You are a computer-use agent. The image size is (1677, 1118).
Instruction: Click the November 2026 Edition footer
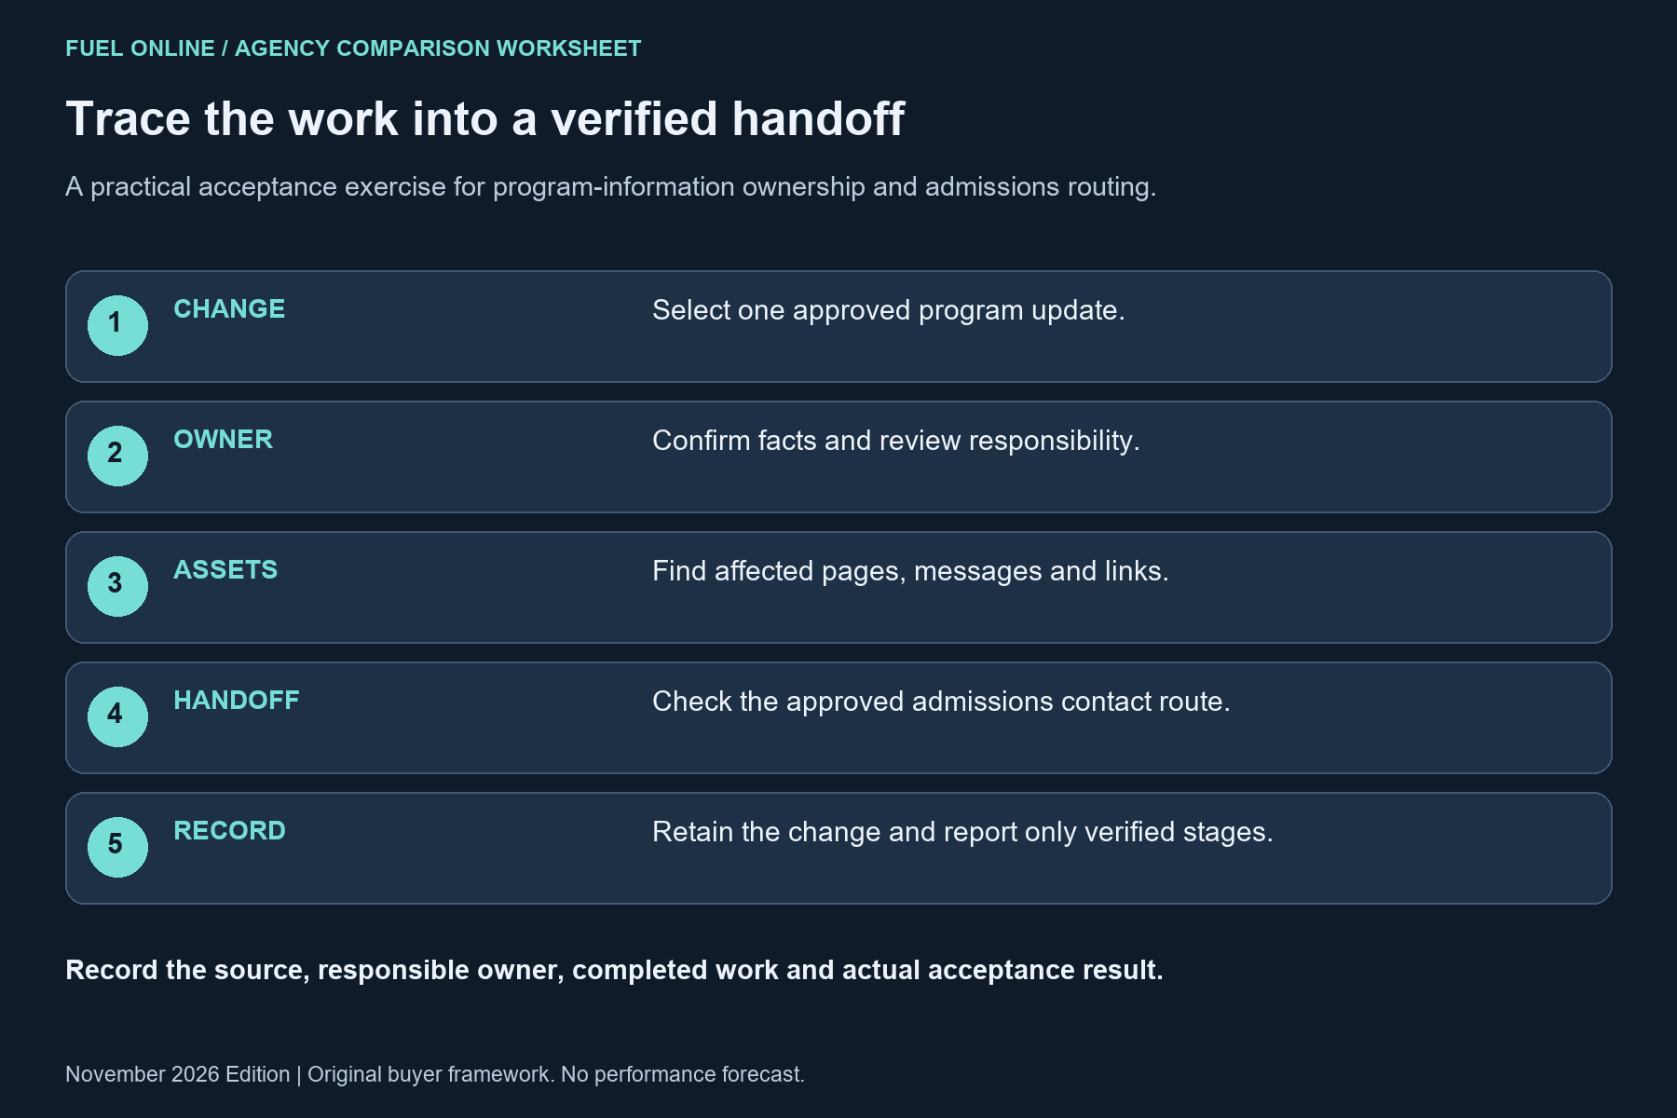pos(435,1074)
